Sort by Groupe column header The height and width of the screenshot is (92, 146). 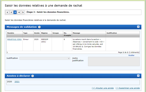coord(57,34)
